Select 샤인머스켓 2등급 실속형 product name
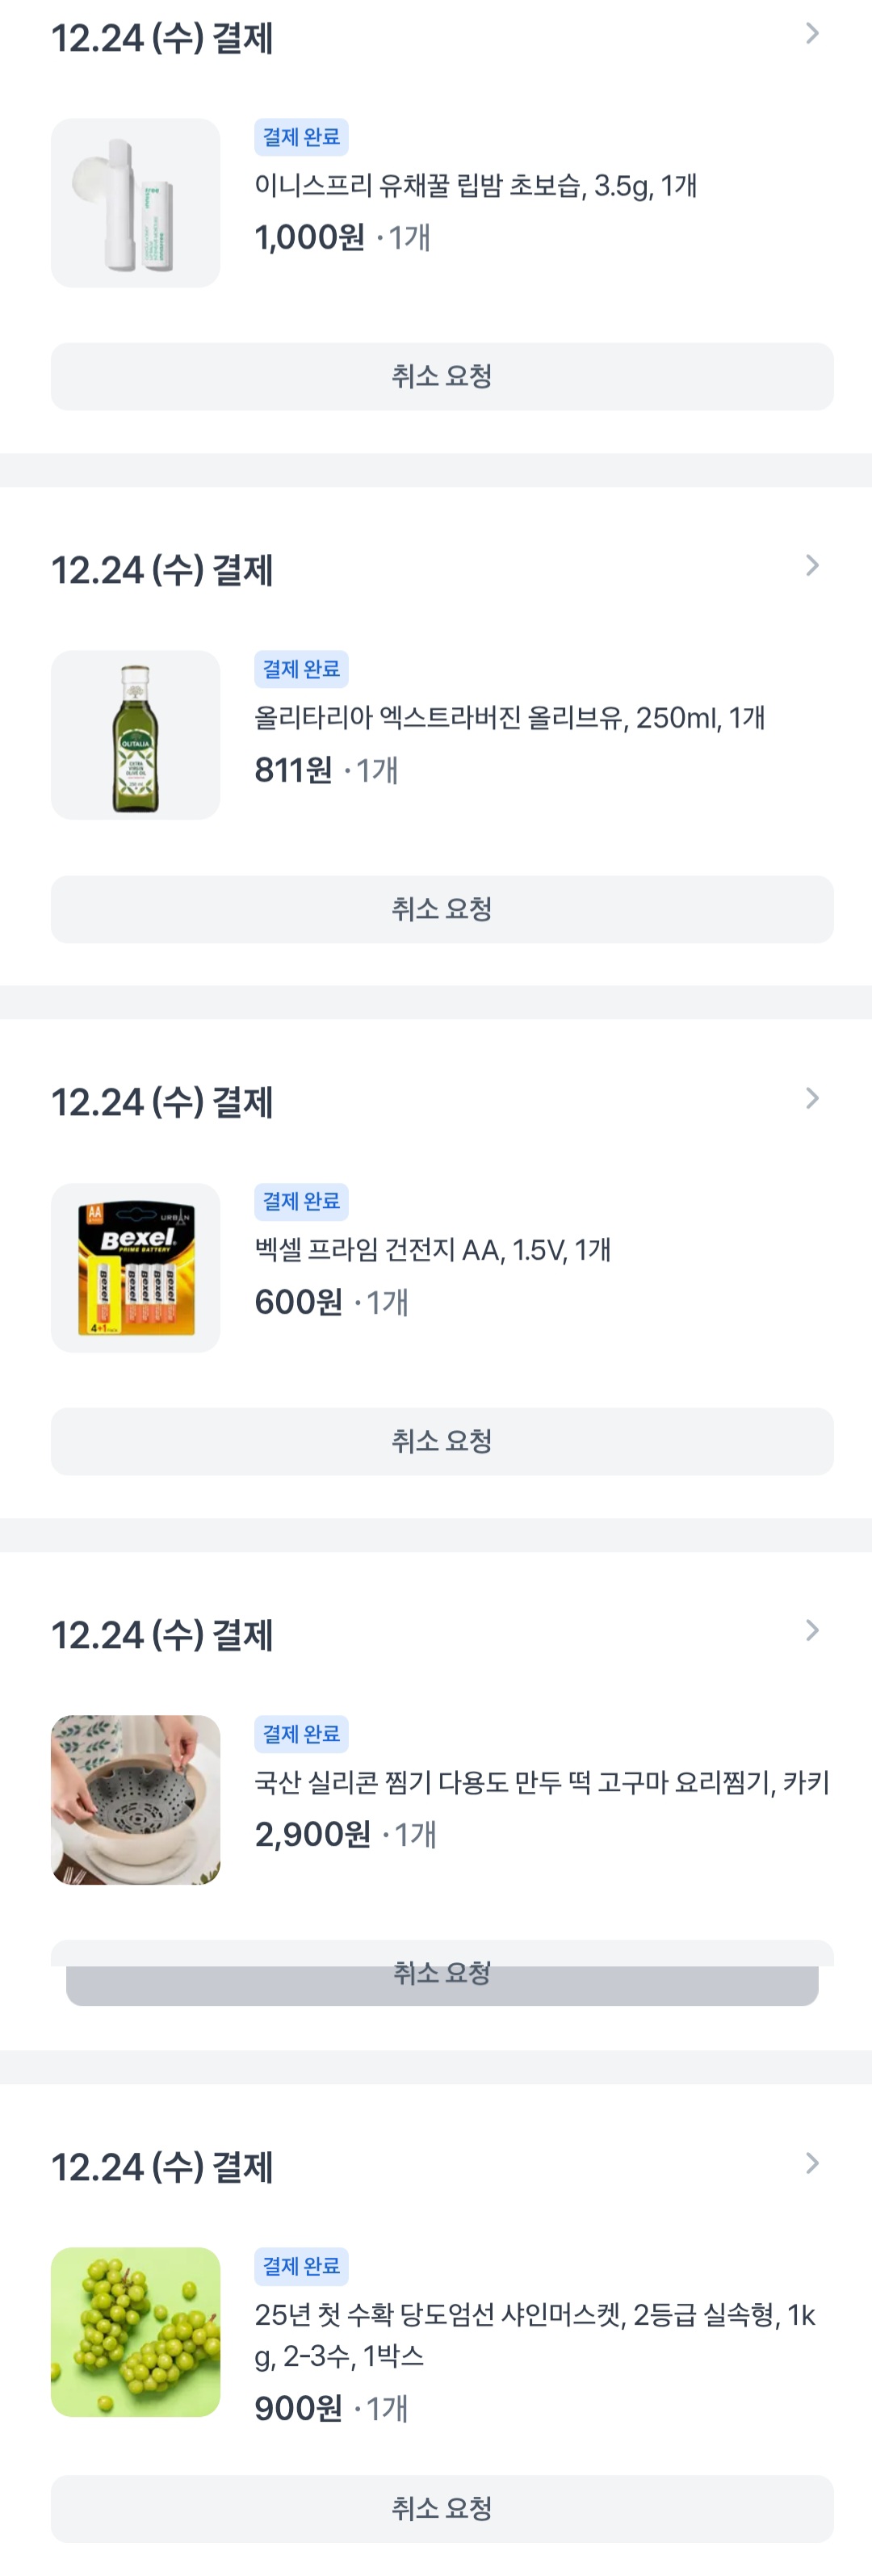This screenshot has width=872, height=2576. [534, 2334]
